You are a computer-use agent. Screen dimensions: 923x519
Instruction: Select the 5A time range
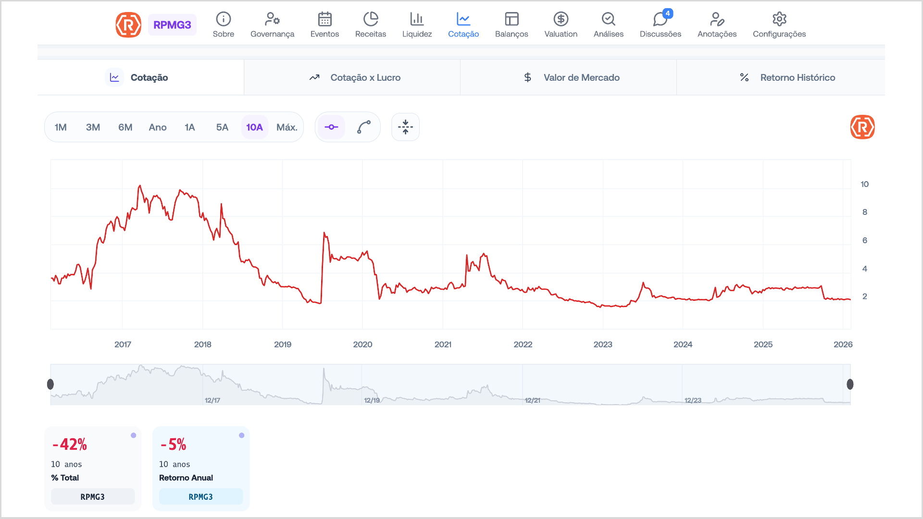pyautogui.click(x=222, y=127)
